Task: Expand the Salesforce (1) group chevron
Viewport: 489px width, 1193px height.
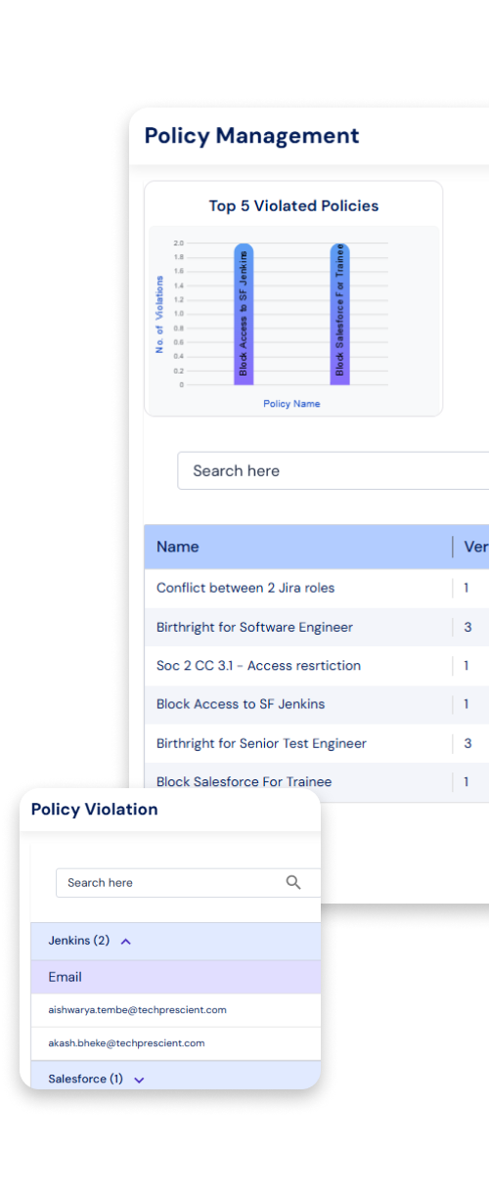Action: 139,1080
